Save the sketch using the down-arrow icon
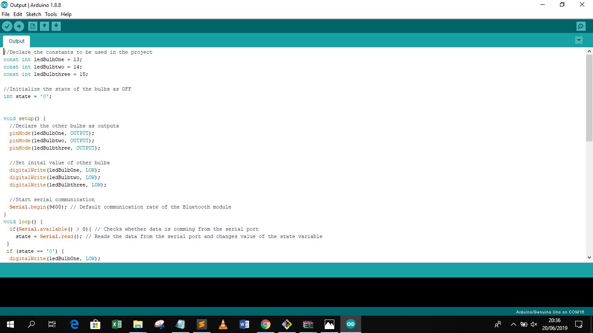The height and width of the screenshot is (333, 593). [x=56, y=26]
